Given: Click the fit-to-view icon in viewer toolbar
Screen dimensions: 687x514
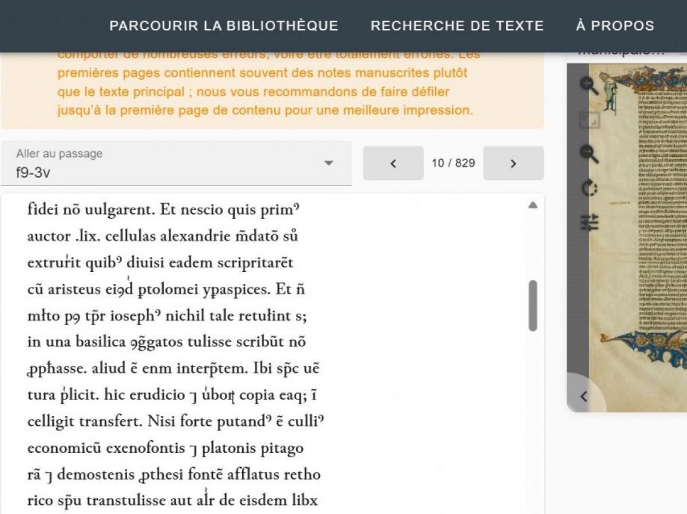Looking at the screenshot, I should [x=589, y=120].
